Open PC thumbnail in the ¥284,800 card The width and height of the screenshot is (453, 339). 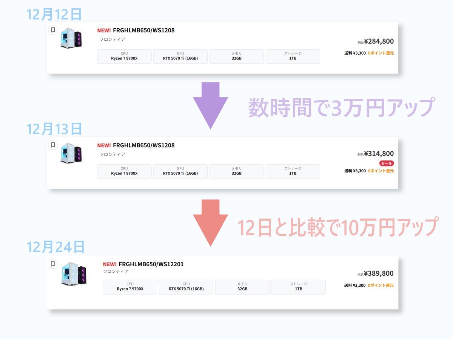(71, 38)
